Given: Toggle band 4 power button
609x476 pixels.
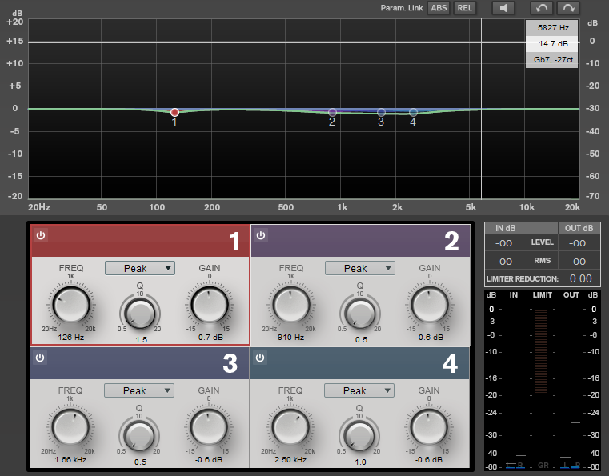Looking at the screenshot, I should [260, 358].
